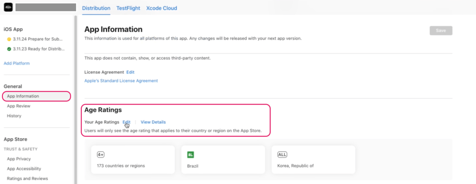Image resolution: width=476 pixels, height=184 pixels.
Task: Click the app icon in the header
Action: [8, 7]
